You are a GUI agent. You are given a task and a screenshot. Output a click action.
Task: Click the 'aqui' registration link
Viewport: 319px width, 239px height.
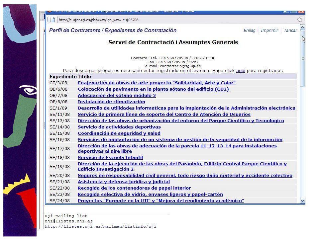241,71
